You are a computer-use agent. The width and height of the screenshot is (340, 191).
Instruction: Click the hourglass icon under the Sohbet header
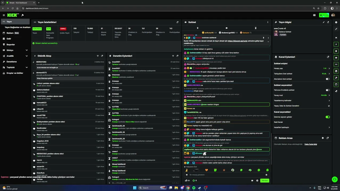click(256, 28)
